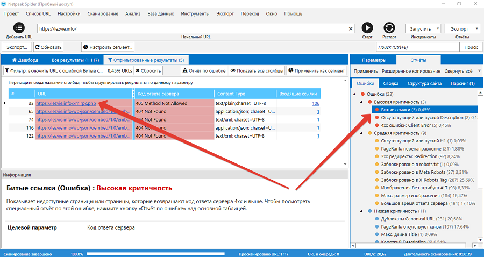Reset the filter with Сбросить
Image resolution: width=484 pixels, height=257 pixels.
(x=148, y=70)
